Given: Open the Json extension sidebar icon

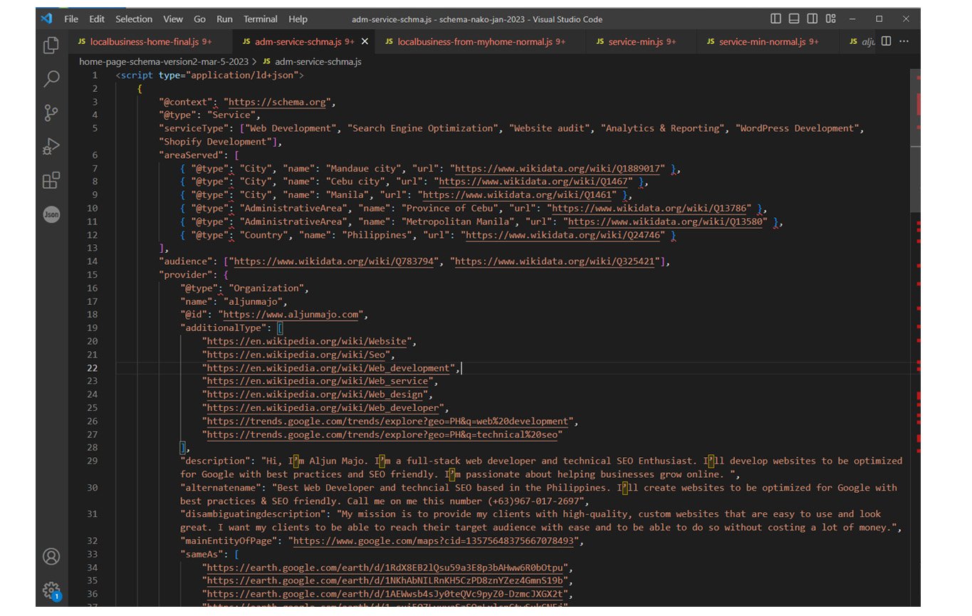Looking at the screenshot, I should (51, 214).
